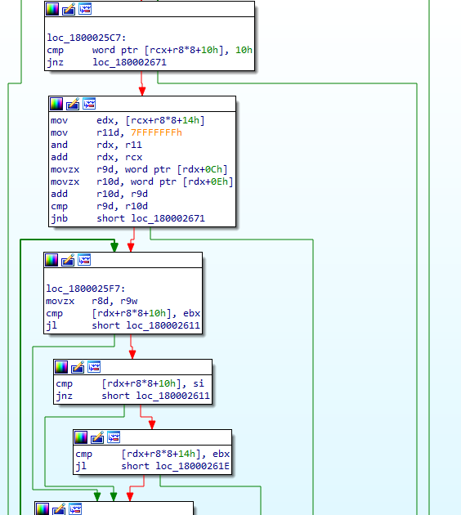Click edit comment icon in loc_1800025C7 node
461x515 pixels.
pyautogui.click(x=69, y=9)
